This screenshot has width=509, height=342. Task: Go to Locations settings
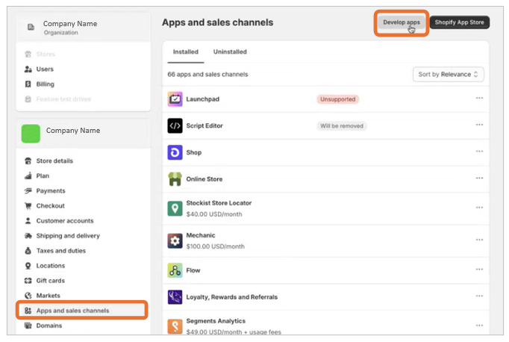[51, 265]
